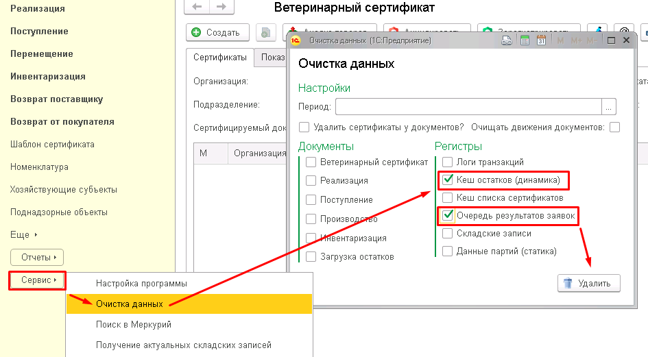The image size is (648, 357).
Task: Click the M column header in table
Action: click(x=211, y=153)
